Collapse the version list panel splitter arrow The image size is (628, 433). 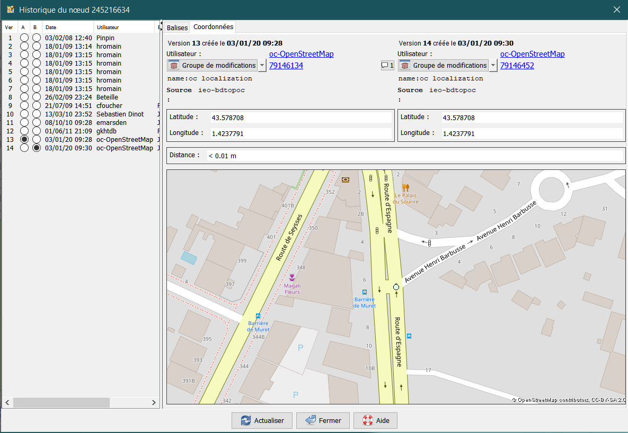[x=161, y=22]
